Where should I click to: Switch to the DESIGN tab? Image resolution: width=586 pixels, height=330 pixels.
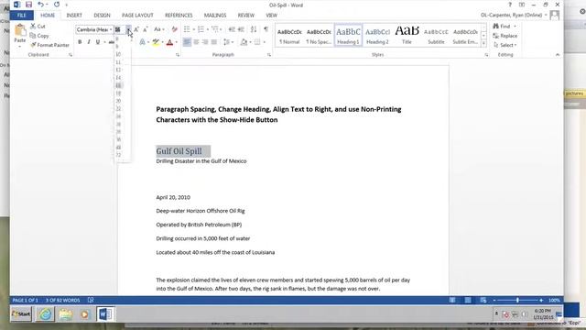pos(102,16)
